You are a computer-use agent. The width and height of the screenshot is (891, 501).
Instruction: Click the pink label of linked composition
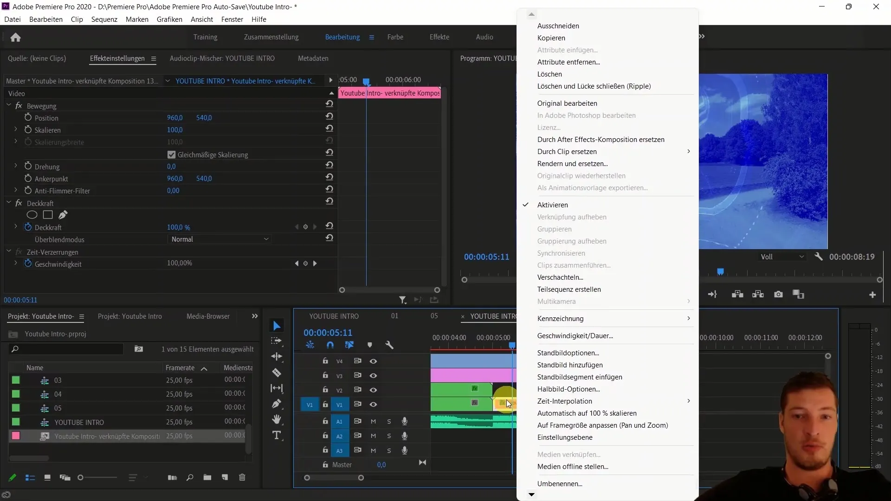(16, 436)
